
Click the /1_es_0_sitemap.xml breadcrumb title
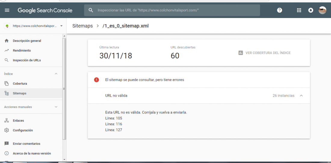click(x=125, y=26)
